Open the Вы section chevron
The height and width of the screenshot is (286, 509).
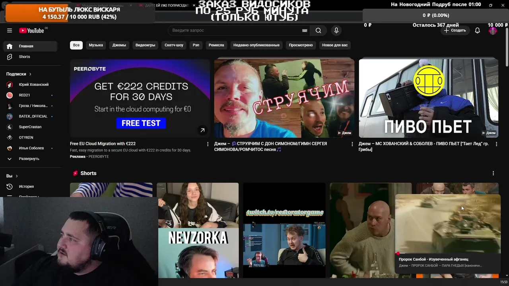point(17,176)
